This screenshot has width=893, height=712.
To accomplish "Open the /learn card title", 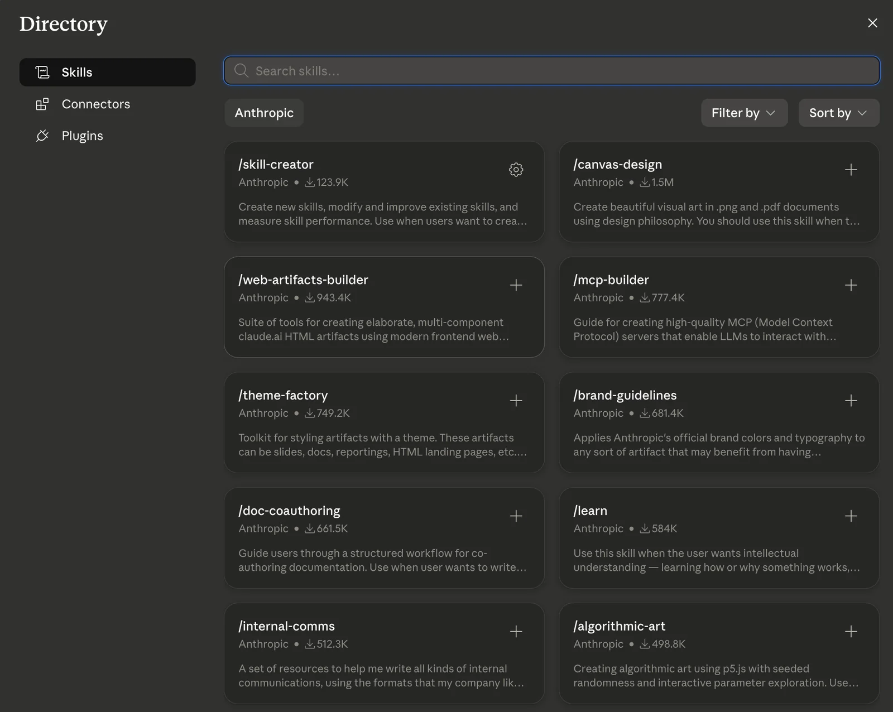I will [x=590, y=511].
